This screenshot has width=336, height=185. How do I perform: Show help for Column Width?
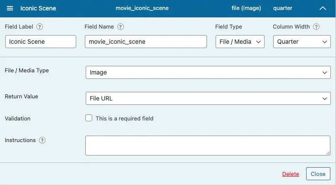click(317, 27)
